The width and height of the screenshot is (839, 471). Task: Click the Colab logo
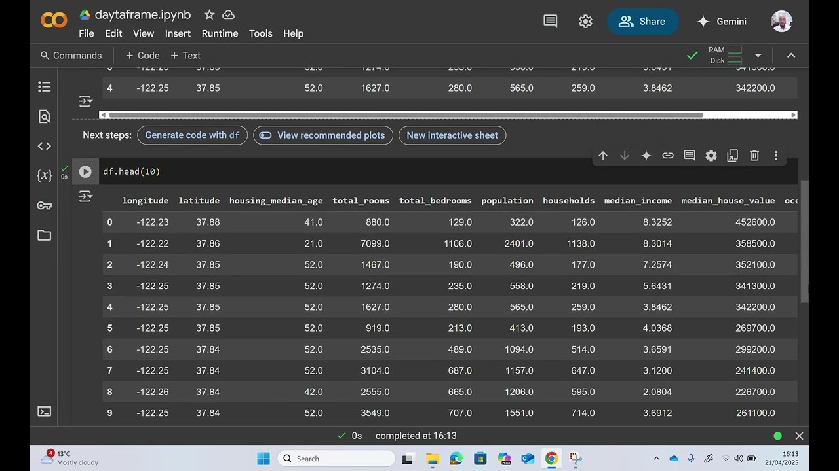coord(54,21)
